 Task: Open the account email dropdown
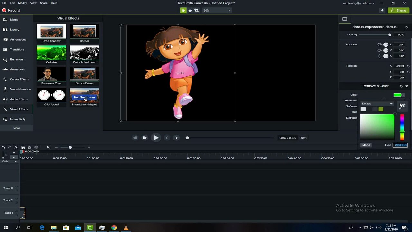coord(359,3)
